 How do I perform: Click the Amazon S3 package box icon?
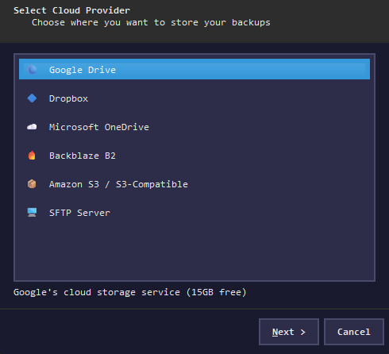click(x=32, y=184)
